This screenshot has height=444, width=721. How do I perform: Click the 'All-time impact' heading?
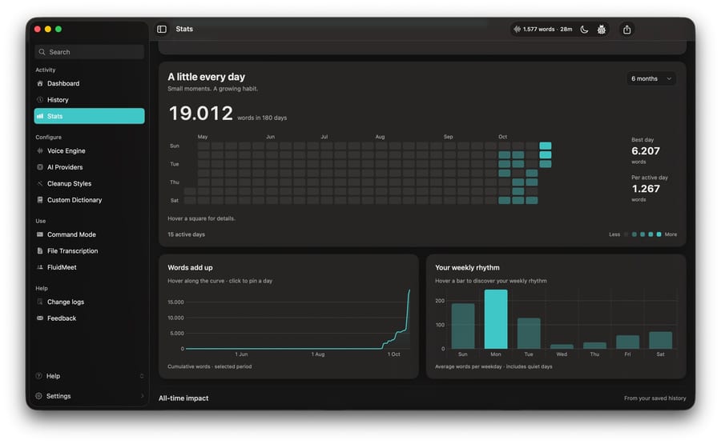(183, 398)
